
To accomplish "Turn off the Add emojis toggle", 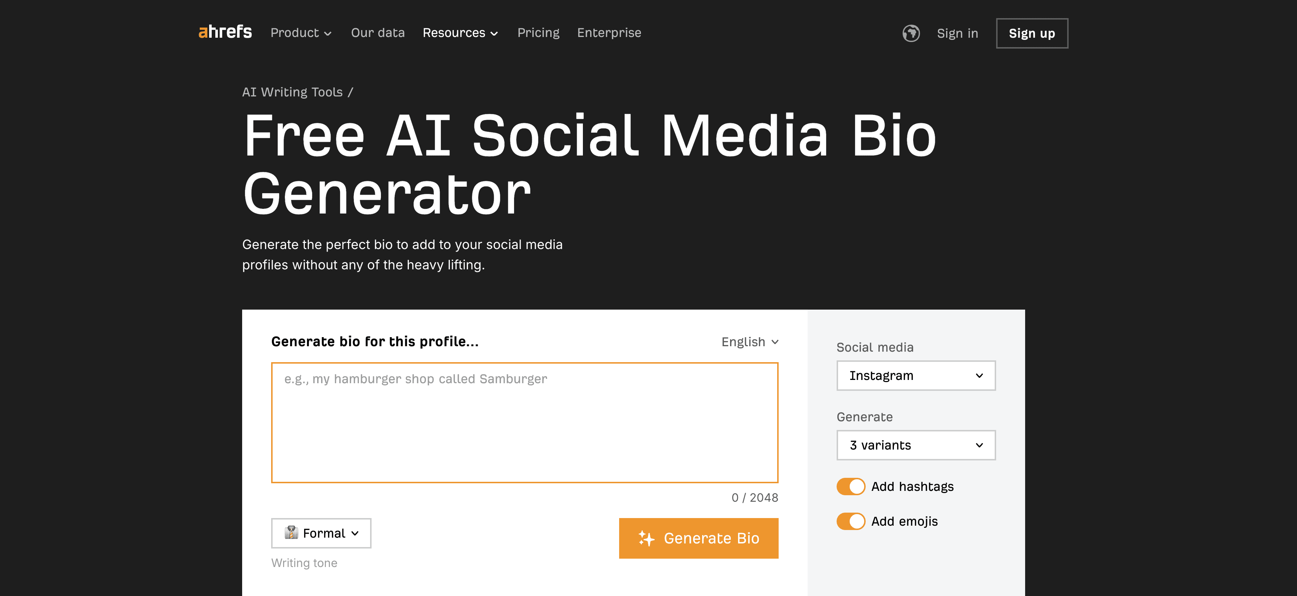I will [850, 521].
